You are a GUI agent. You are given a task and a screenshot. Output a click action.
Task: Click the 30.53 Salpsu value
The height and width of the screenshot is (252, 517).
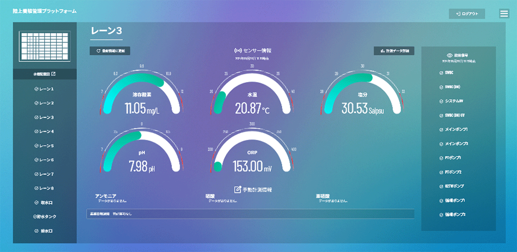(363, 109)
